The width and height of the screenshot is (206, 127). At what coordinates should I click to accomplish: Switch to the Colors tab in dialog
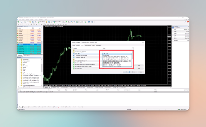[93, 45]
